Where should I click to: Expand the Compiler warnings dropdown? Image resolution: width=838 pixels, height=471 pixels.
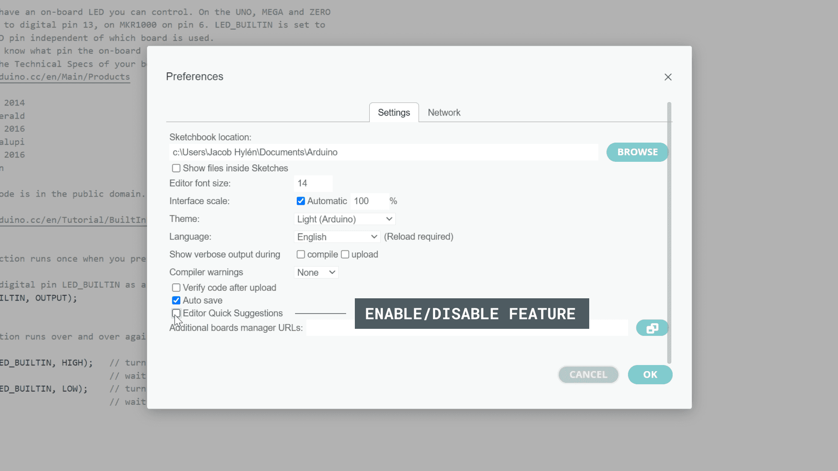[x=316, y=273]
